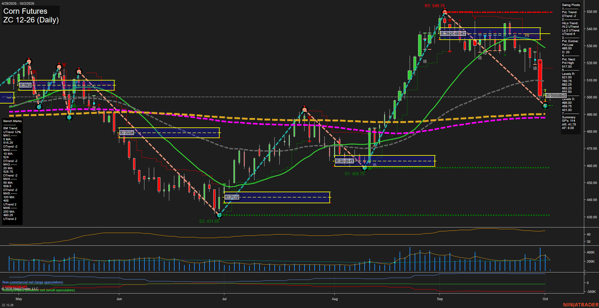Click the Sep label on the time axis

click(440, 299)
